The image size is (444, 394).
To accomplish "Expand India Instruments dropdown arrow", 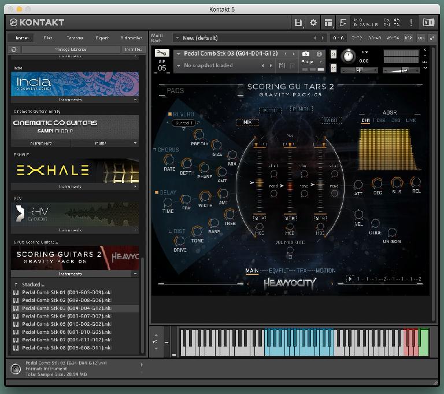I will coord(135,100).
